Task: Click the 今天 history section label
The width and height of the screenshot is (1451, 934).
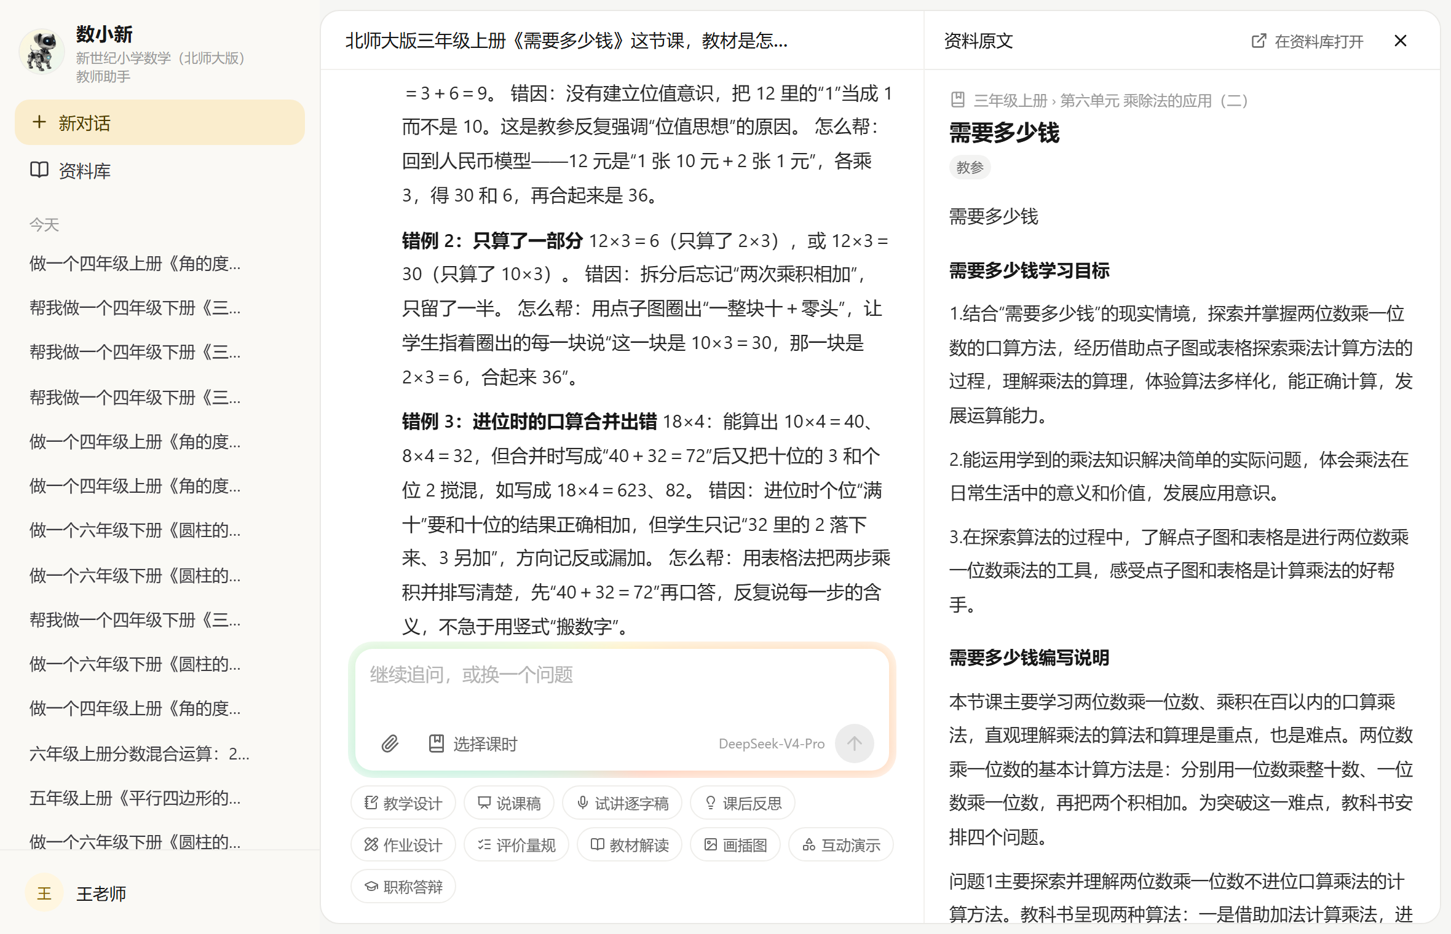Action: pyautogui.click(x=44, y=224)
